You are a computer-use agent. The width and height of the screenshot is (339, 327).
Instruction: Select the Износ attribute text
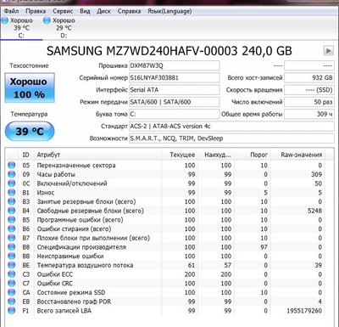pos(46,193)
